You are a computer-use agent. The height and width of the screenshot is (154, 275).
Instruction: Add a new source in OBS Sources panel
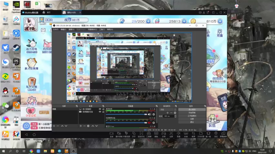coord(81,126)
